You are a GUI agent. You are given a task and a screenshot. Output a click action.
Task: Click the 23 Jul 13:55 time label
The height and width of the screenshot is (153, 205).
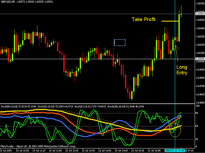pos(105,151)
